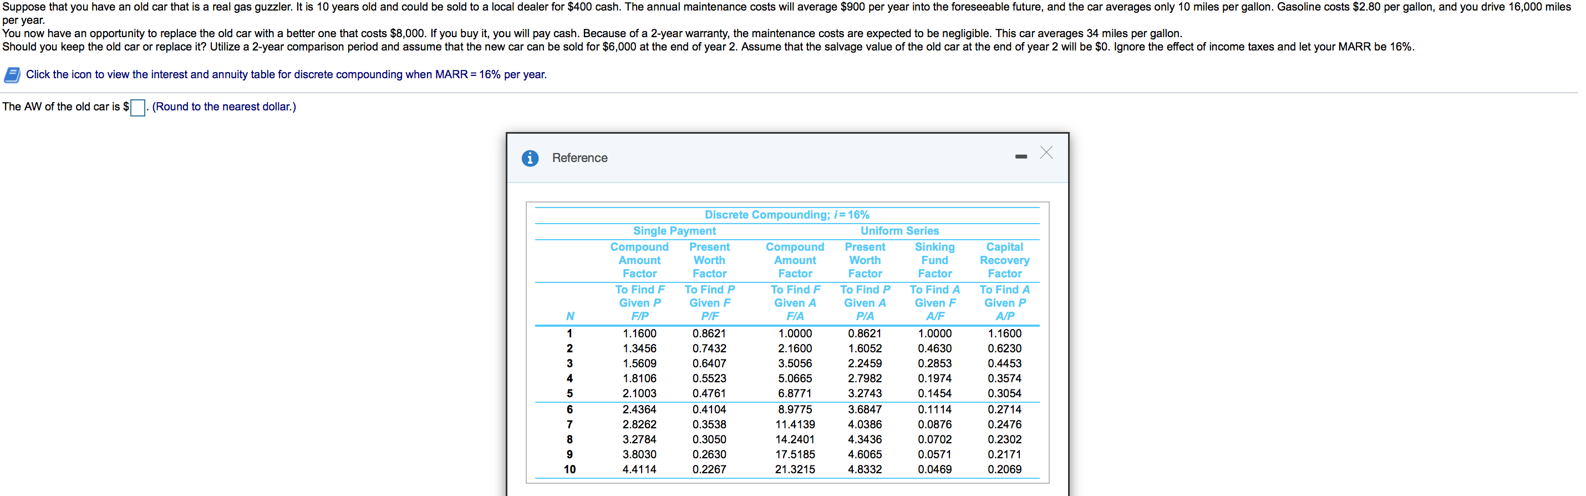The height and width of the screenshot is (496, 1586).
Task: Select the value 0.4453 in row 3
Action: coord(1005,363)
